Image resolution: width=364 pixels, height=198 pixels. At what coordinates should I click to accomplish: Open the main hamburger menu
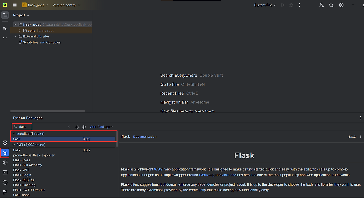click(15, 5)
